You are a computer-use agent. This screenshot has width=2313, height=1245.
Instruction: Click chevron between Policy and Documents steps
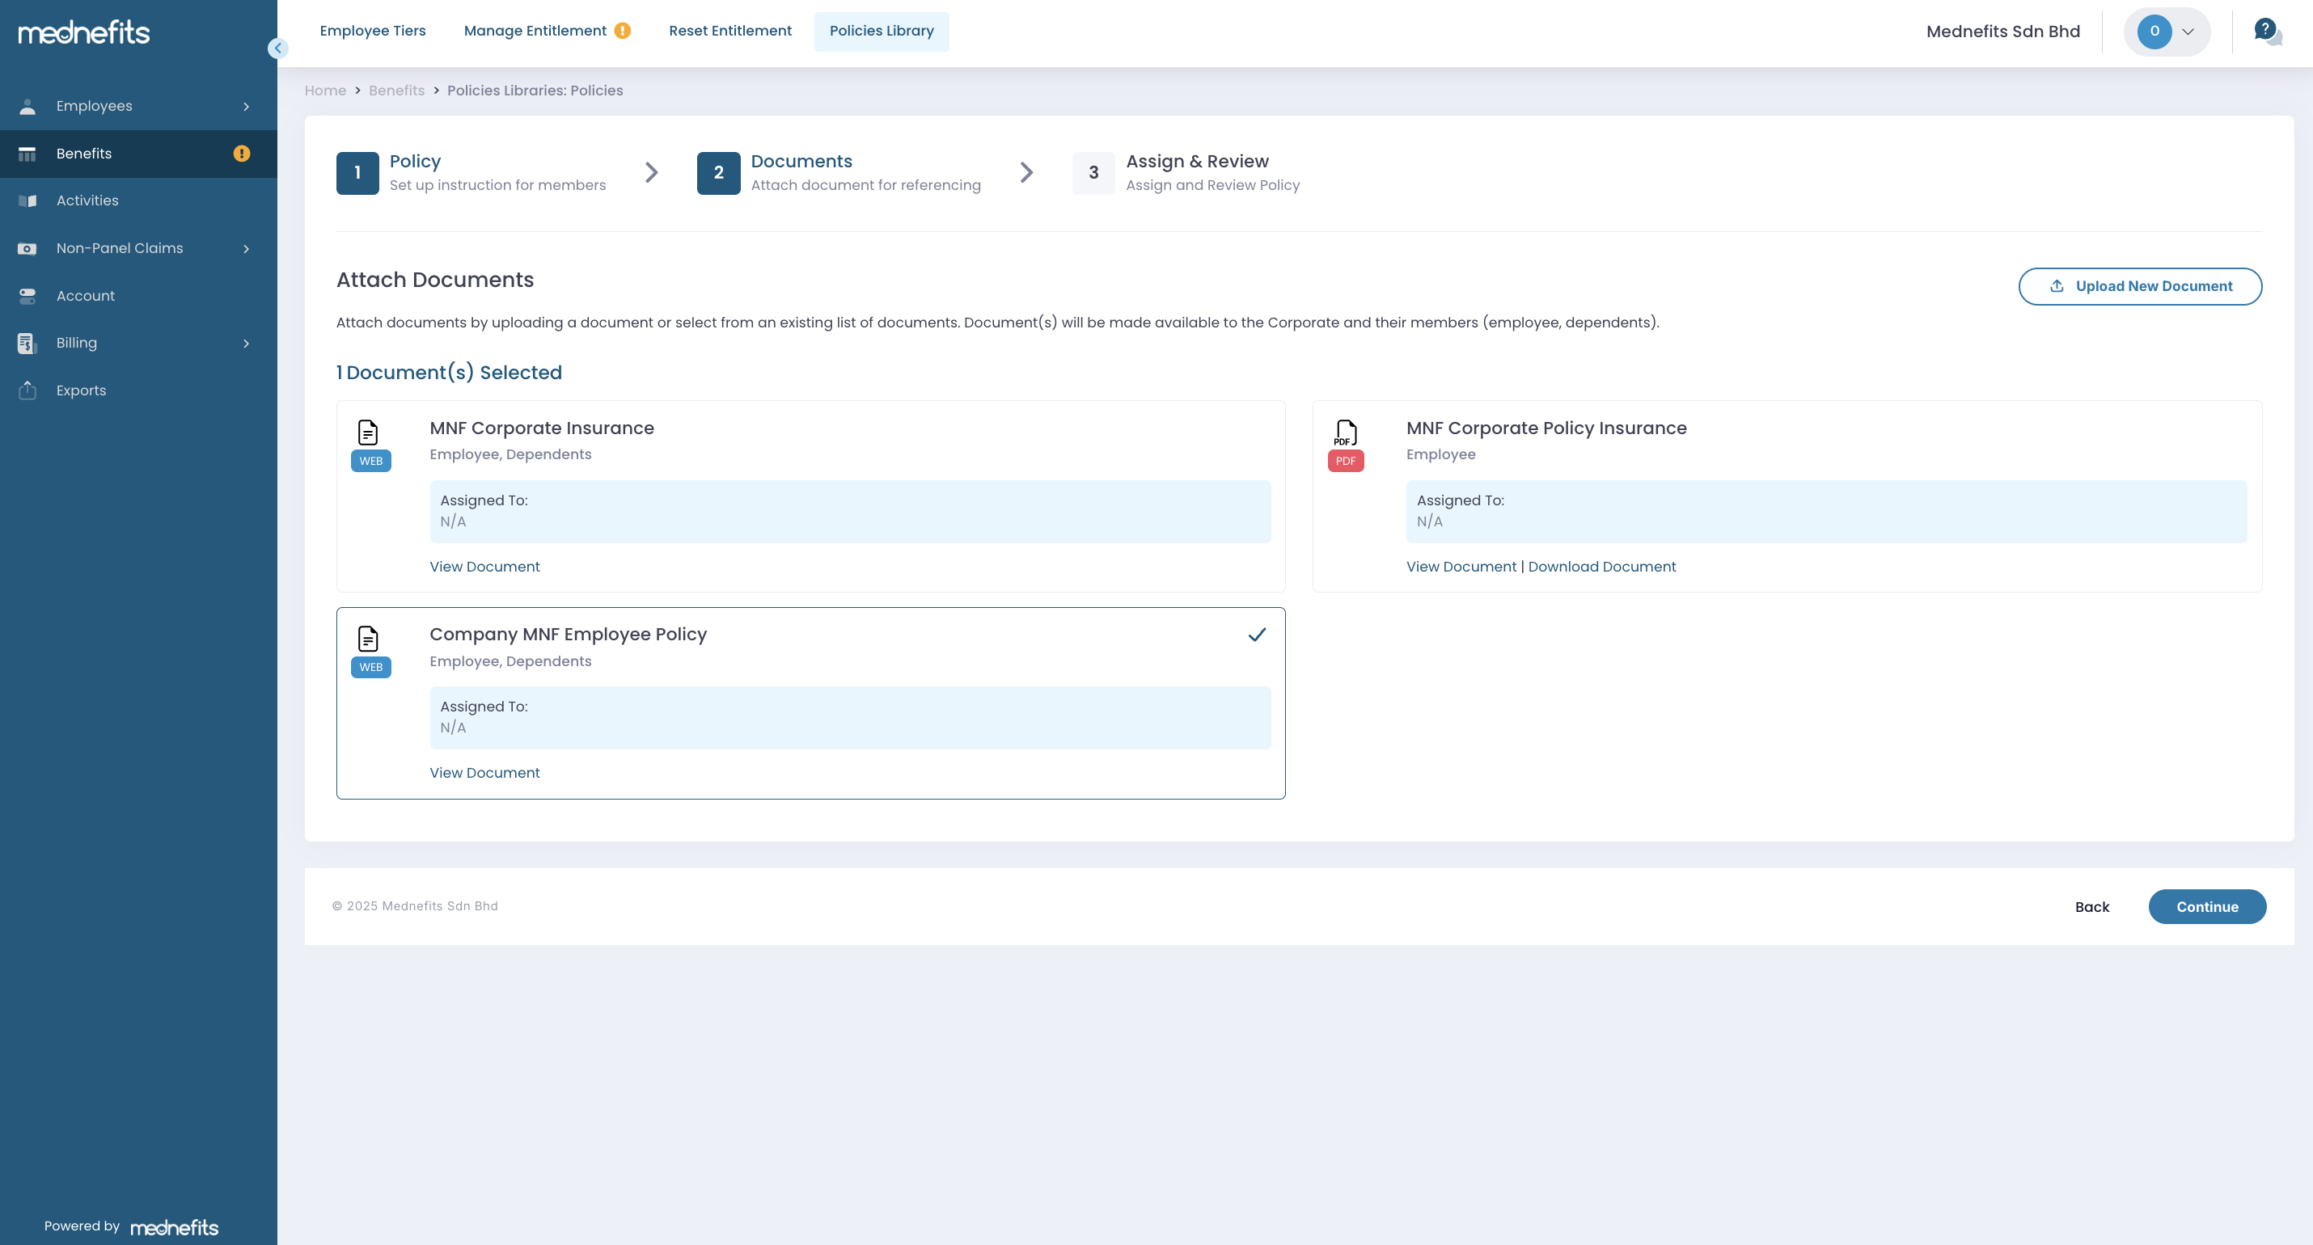click(x=652, y=172)
